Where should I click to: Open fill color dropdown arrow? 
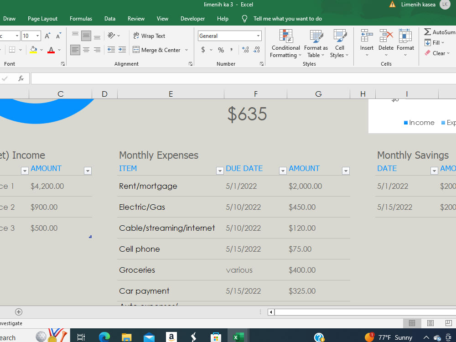[x=41, y=50]
